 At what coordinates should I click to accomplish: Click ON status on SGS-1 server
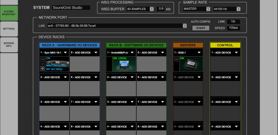(x=182, y=58)
